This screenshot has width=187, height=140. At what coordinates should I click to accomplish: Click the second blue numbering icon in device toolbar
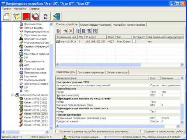point(83,31)
